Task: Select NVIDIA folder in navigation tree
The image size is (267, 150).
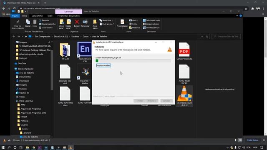Action: 24,117
